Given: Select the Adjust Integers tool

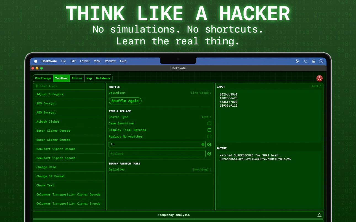Looking at the screenshot, I should point(69,94).
